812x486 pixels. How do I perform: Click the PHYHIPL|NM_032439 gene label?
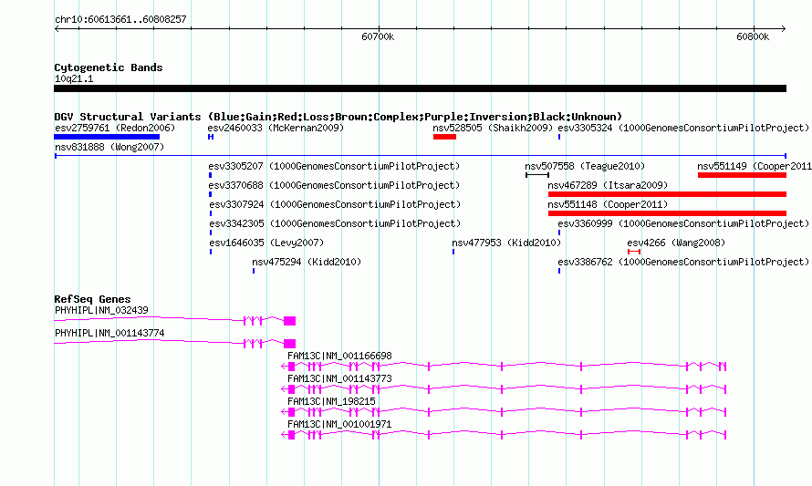(x=101, y=311)
